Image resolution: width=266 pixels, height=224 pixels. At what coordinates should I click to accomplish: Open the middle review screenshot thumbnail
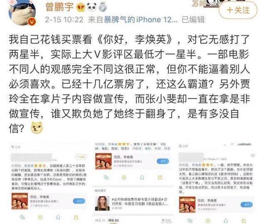(133, 182)
